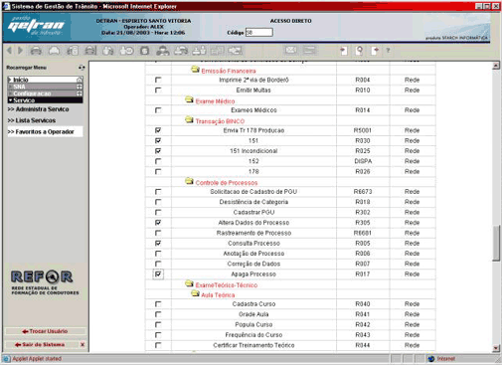Click the home icon in the Início row
502x365 pixels.
(x=80, y=80)
